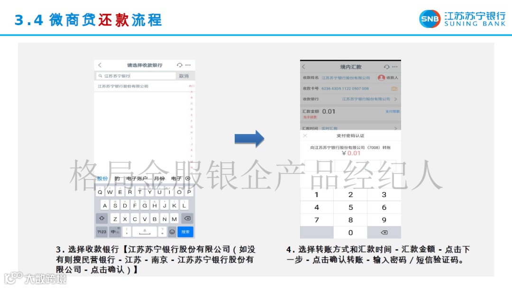Tap digit 5 on the numeric keypad
Image resolution: width=512 pixels, height=288 pixels.
(x=350, y=207)
